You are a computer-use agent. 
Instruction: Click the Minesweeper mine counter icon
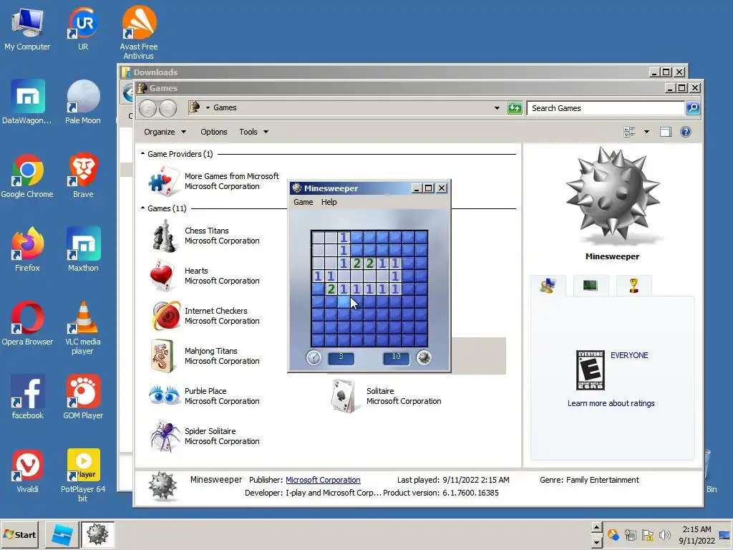[424, 358]
